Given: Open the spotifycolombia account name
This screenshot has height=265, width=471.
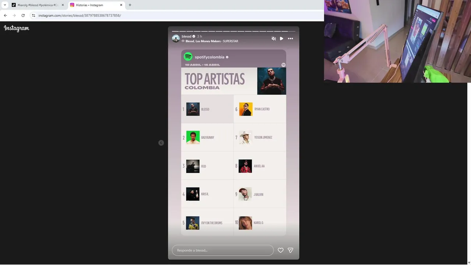Looking at the screenshot, I should [x=209, y=57].
